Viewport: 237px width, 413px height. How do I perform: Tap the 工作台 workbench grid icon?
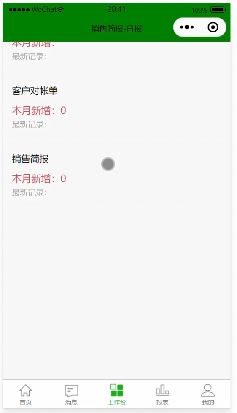click(117, 390)
